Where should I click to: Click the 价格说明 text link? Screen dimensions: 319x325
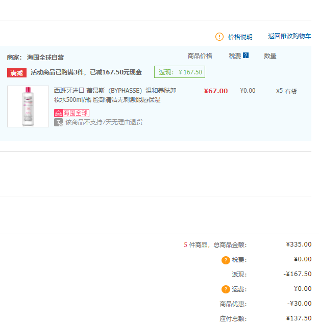(240, 37)
